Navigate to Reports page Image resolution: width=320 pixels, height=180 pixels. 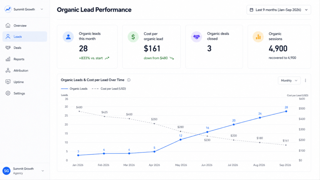[x=25, y=59]
